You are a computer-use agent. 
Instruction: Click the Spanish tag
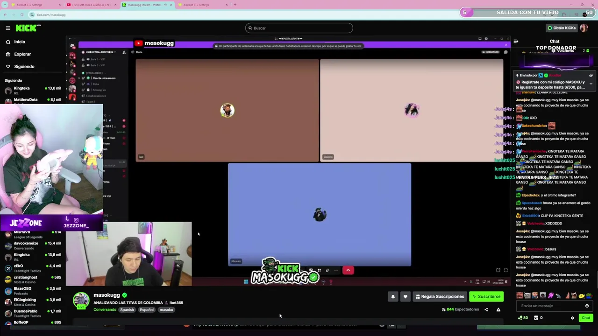pos(127,310)
